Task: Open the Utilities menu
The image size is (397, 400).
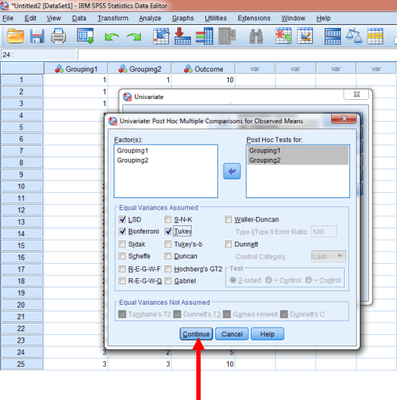Action: coord(215,18)
